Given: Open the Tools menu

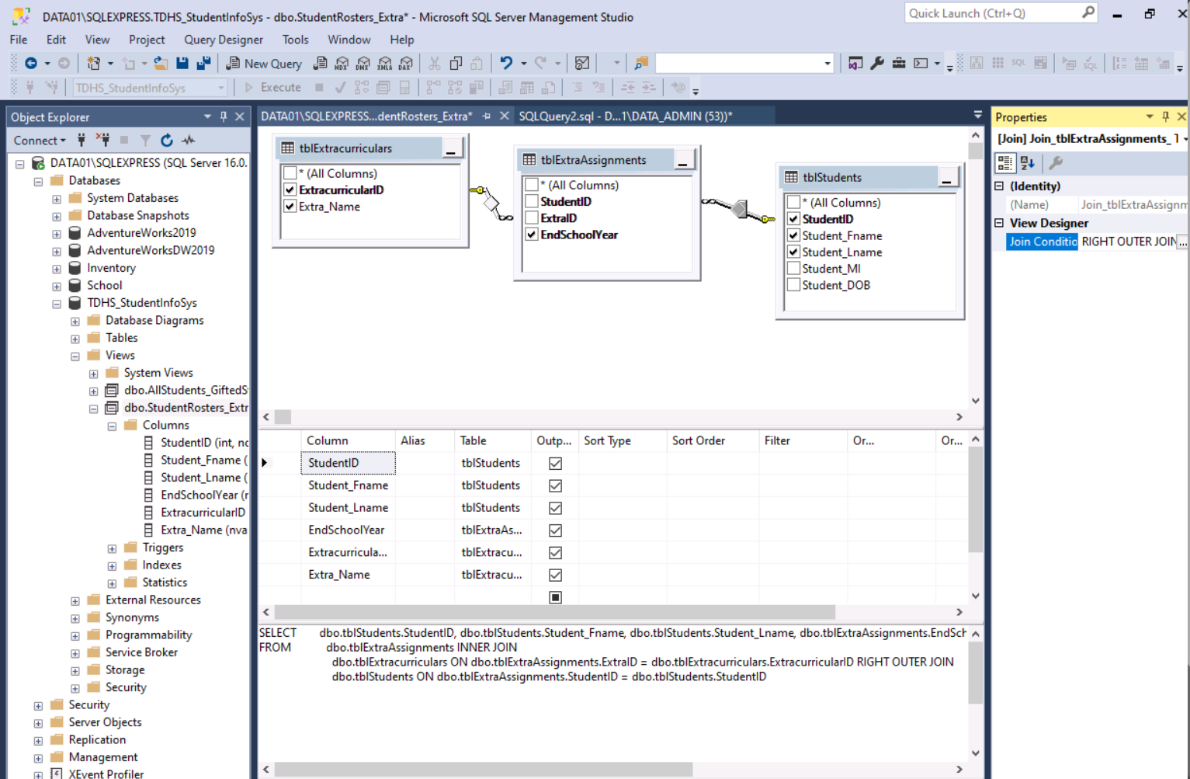Looking at the screenshot, I should pos(295,40).
